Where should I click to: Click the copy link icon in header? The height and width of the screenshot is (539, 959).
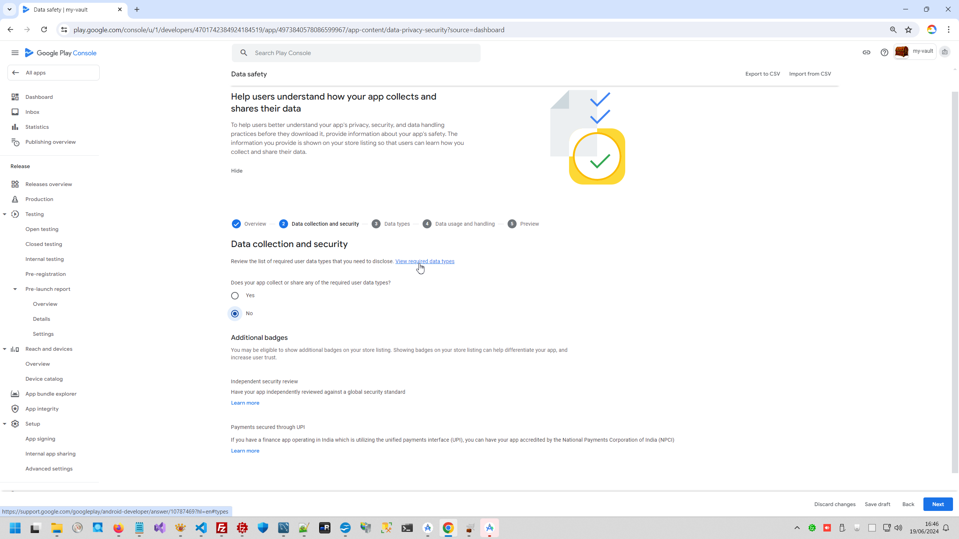coord(866,52)
